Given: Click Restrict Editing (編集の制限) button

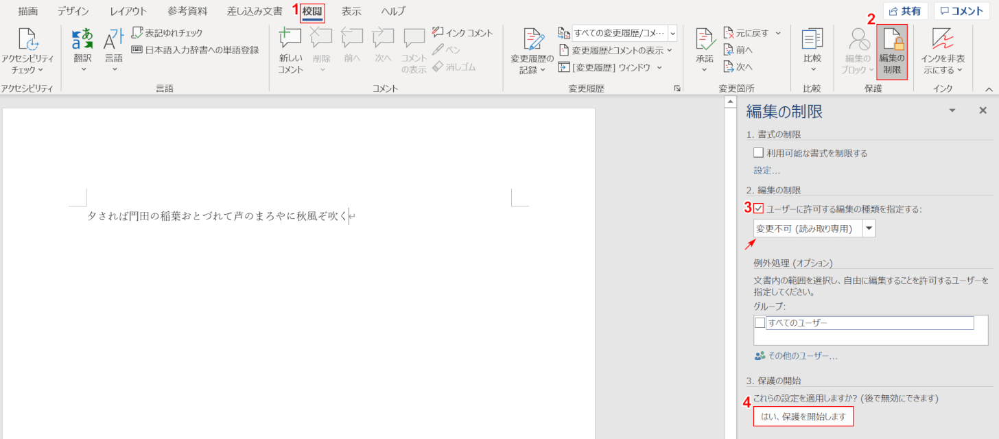Looking at the screenshot, I should pos(892,51).
